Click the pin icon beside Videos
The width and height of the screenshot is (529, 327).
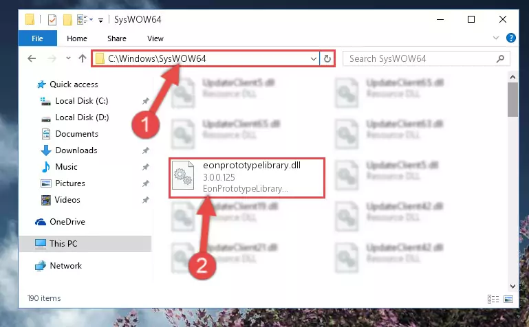point(145,200)
